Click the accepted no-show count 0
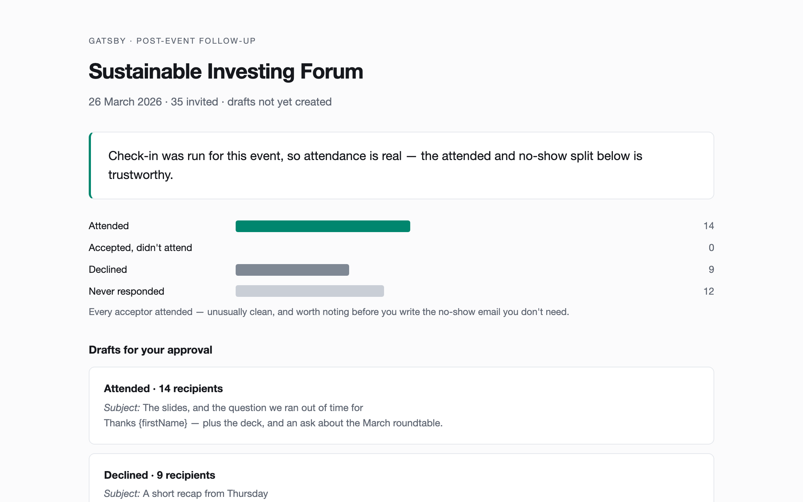 click(x=711, y=248)
